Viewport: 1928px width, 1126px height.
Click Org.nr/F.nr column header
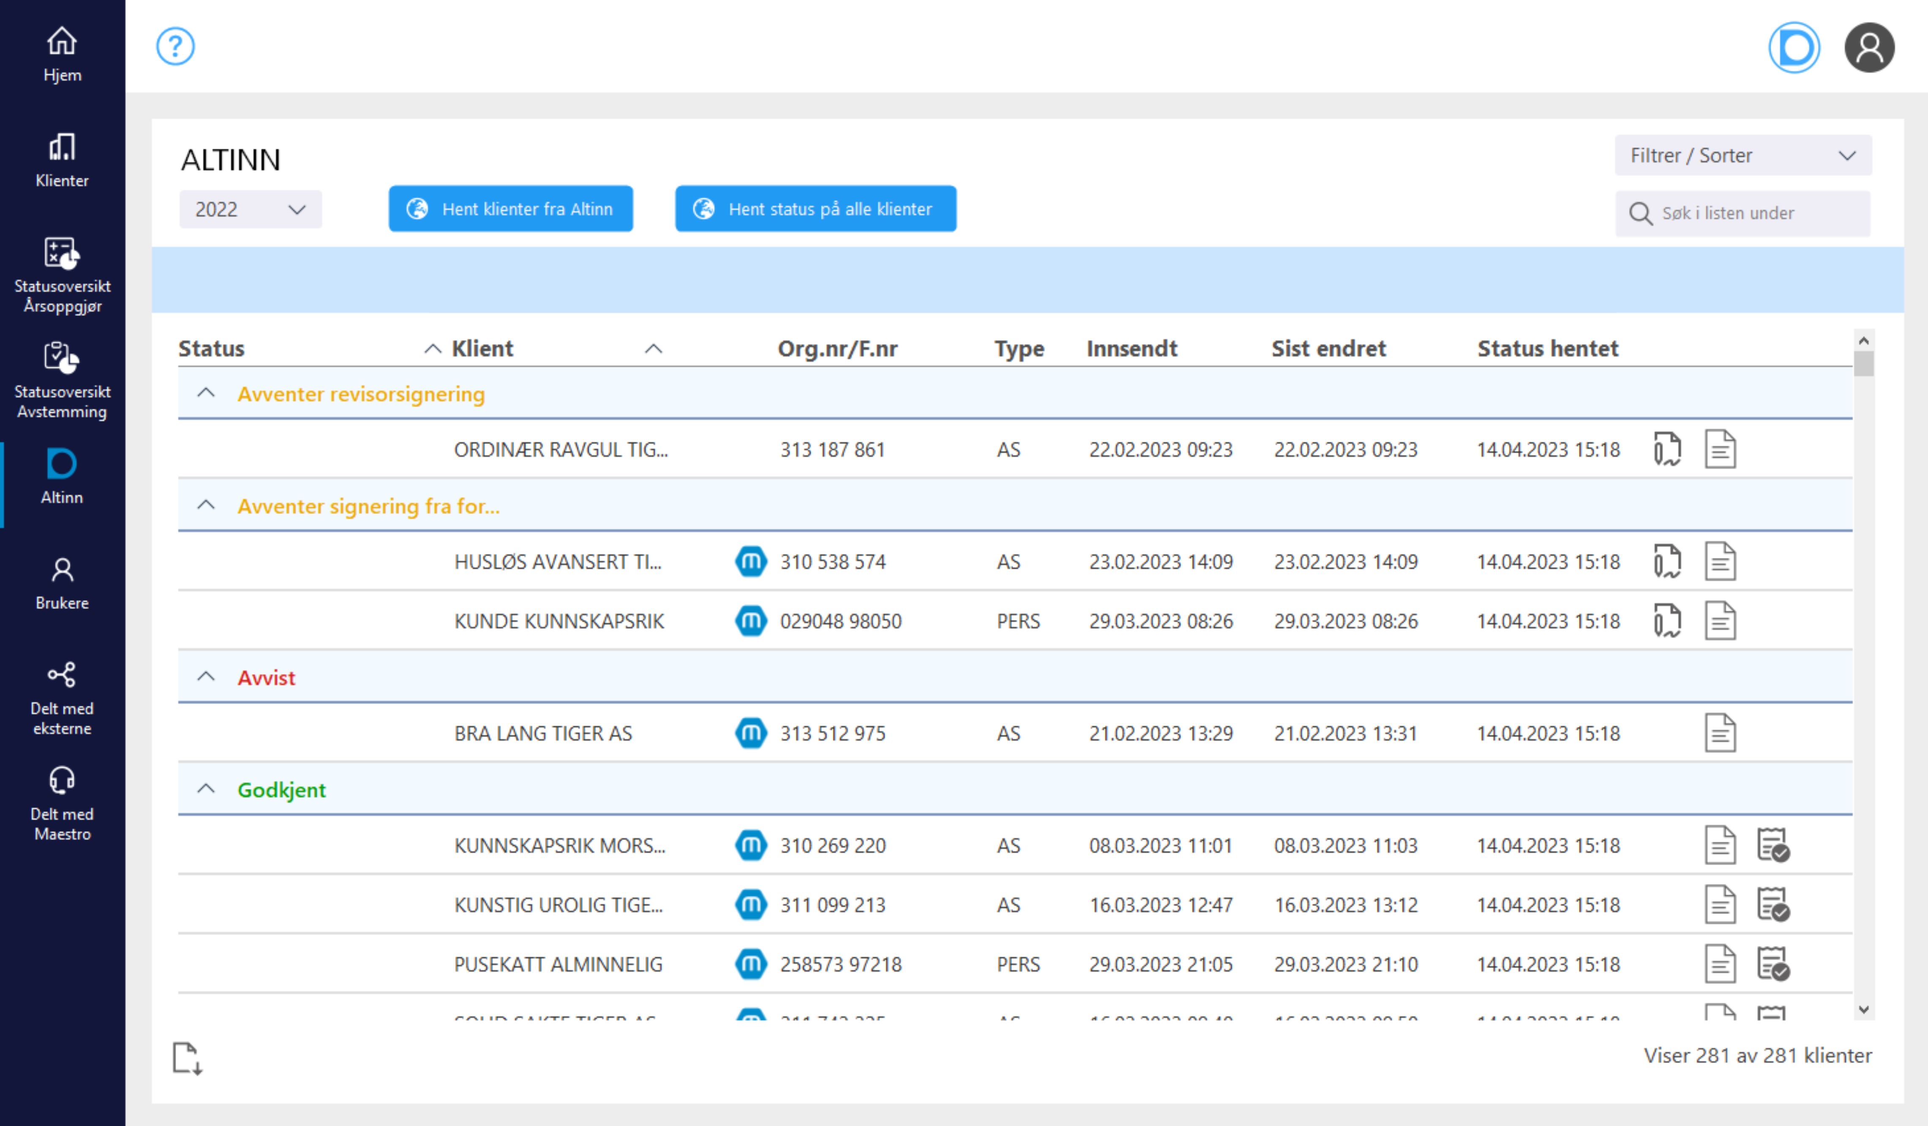838,349
